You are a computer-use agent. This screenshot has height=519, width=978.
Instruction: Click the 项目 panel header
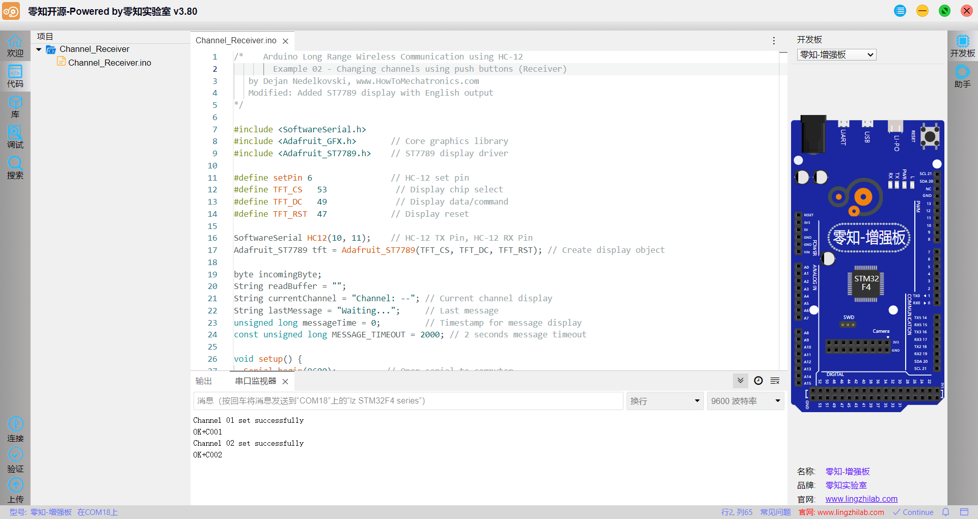45,37
